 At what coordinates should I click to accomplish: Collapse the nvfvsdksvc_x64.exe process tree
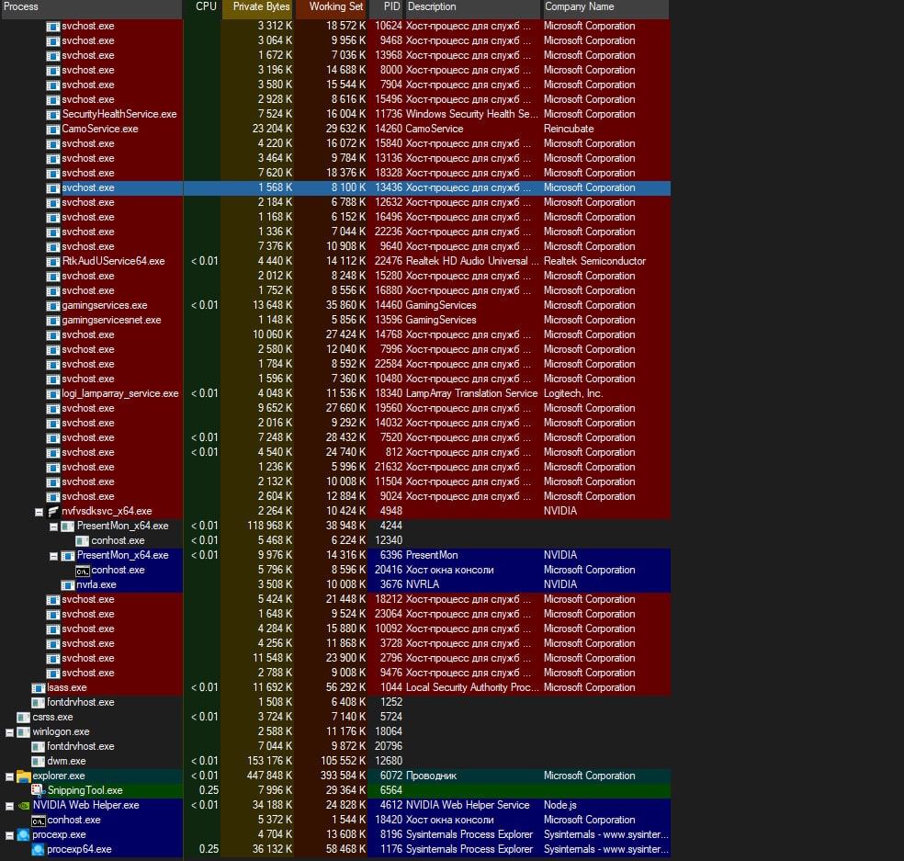40,512
